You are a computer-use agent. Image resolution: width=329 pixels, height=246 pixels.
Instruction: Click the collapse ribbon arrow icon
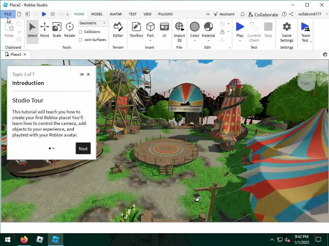[208, 14]
